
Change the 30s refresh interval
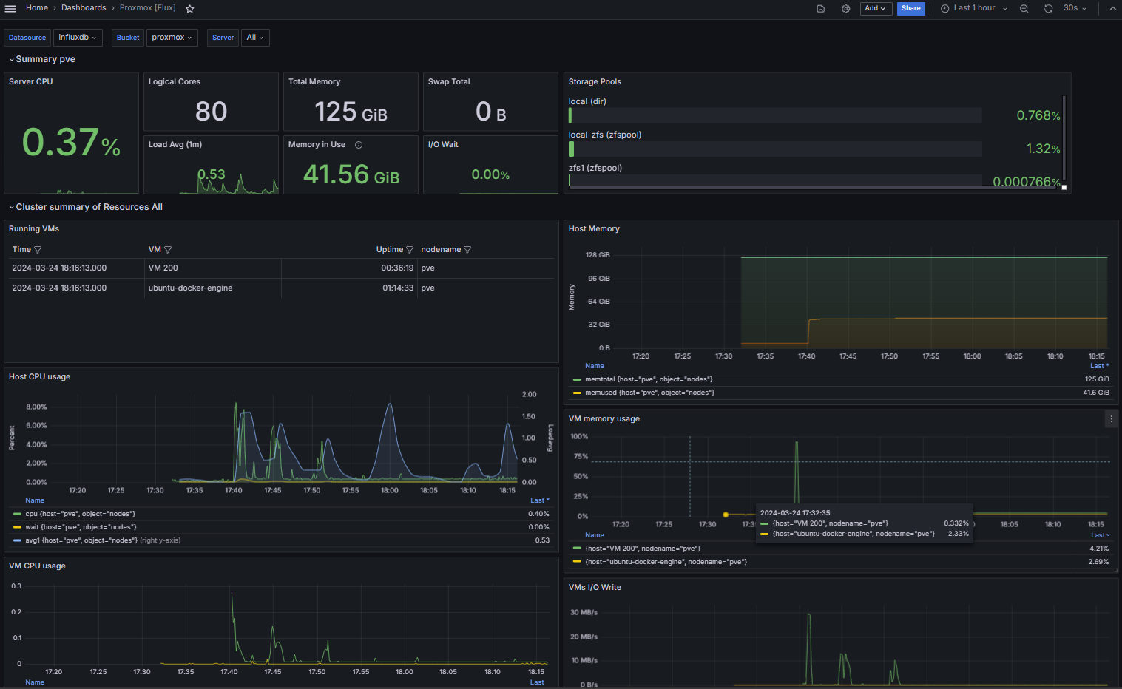coord(1075,9)
